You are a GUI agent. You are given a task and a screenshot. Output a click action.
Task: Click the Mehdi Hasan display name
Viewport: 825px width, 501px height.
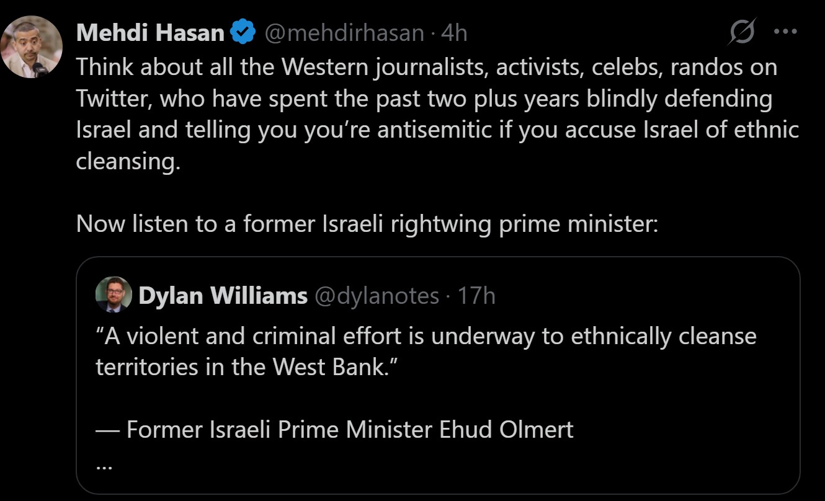150,32
